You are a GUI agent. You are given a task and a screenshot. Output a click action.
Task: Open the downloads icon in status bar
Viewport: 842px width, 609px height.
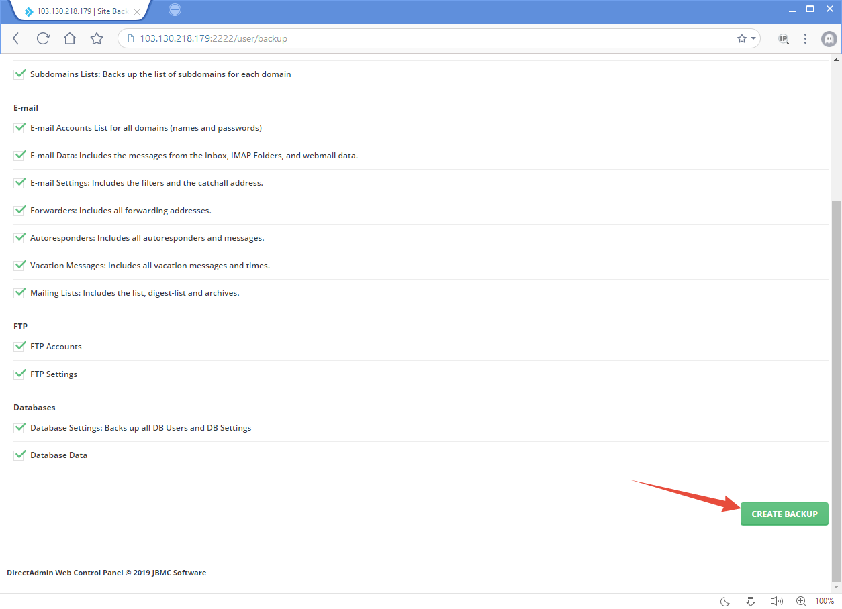[x=751, y=601]
